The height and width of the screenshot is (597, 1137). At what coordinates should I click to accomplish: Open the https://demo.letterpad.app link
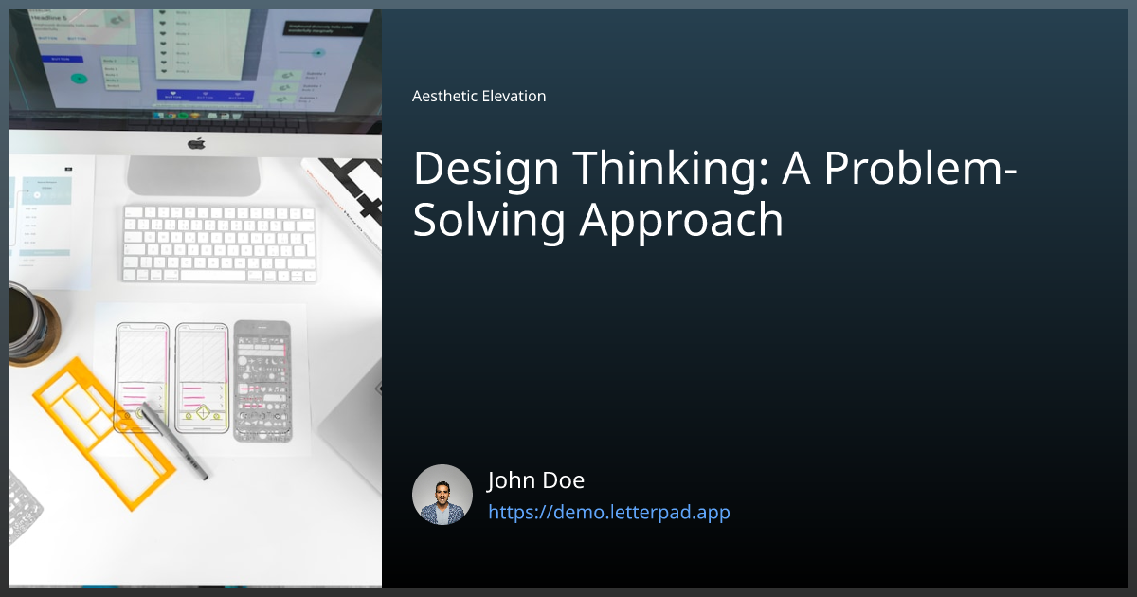609,512
